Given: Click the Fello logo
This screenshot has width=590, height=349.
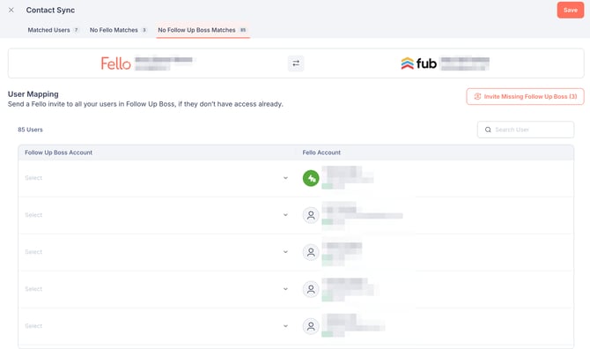Looking at the screenshot, I should click(116, 63).
